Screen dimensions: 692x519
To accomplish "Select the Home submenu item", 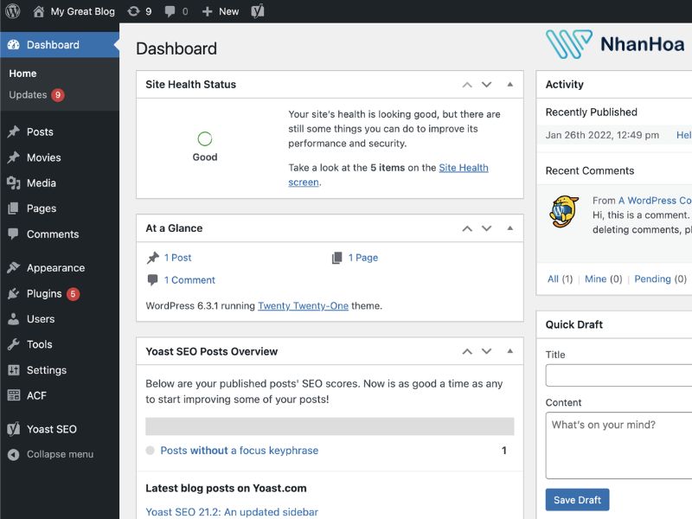I will (22, 74).
